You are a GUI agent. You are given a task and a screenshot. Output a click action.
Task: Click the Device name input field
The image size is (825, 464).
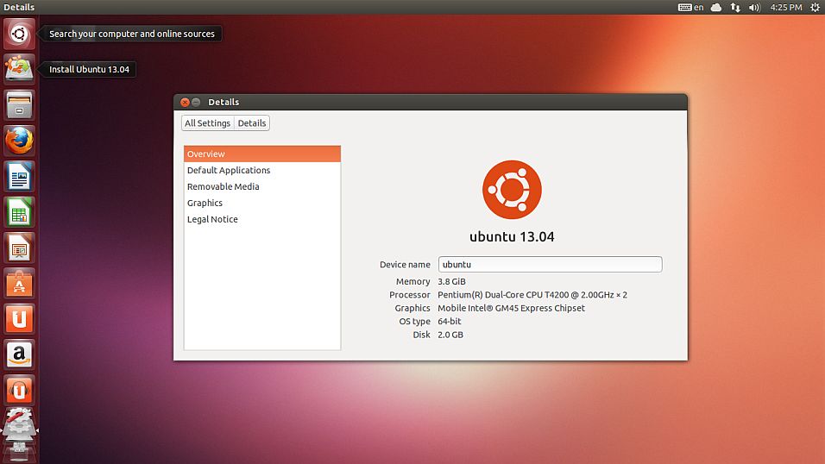[x=550, y=264]
